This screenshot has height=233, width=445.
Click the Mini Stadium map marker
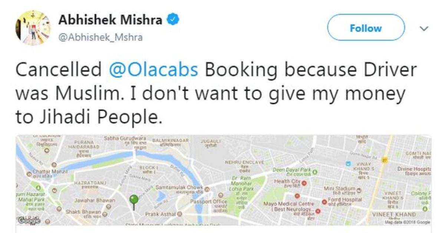[x=359, y=190]
